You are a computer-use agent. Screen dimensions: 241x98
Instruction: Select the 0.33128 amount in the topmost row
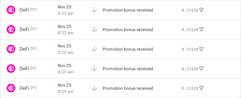tap(190, 10)
